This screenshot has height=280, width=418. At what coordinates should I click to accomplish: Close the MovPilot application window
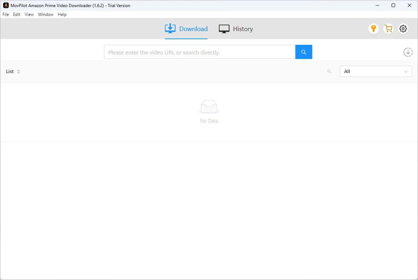(410, 5)
